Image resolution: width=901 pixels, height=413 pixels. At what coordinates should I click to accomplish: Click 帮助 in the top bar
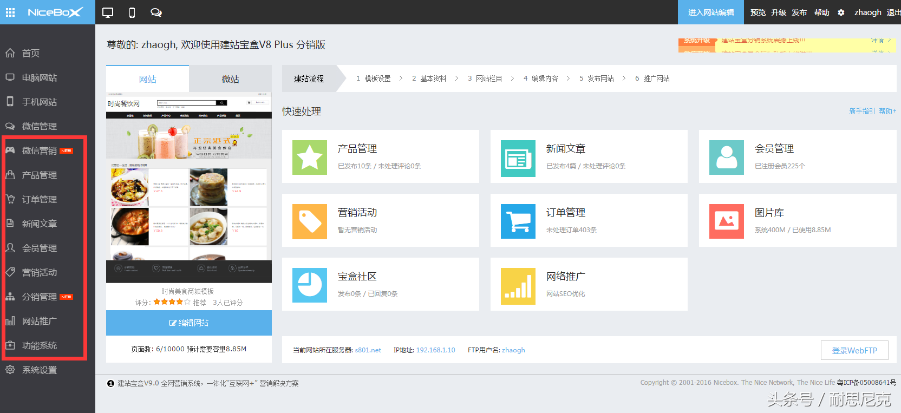[x=822, y=12]
